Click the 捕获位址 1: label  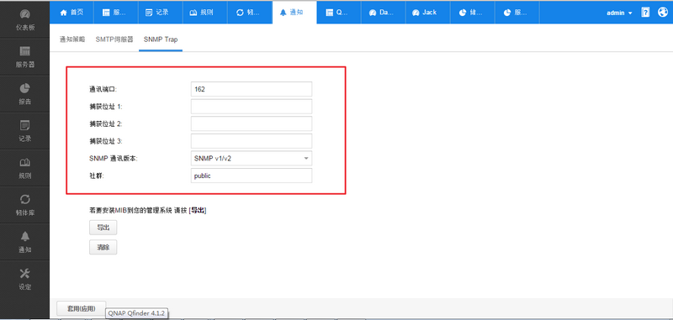106,107
